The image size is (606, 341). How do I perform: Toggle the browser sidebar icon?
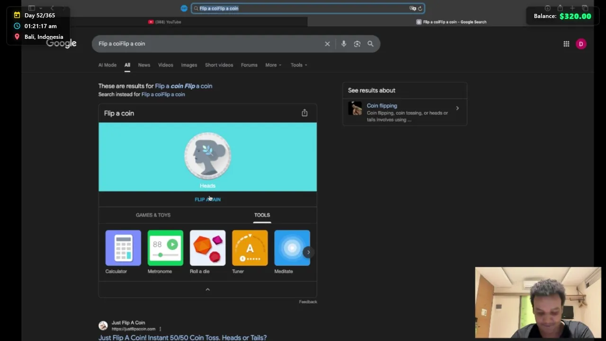[x=32, y=8]
